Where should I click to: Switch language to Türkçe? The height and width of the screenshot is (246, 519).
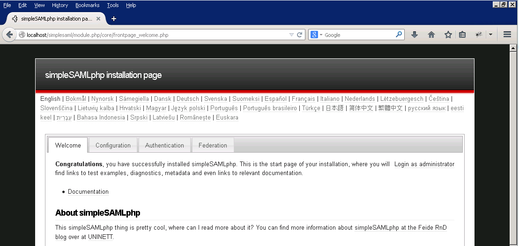[311, 108]
